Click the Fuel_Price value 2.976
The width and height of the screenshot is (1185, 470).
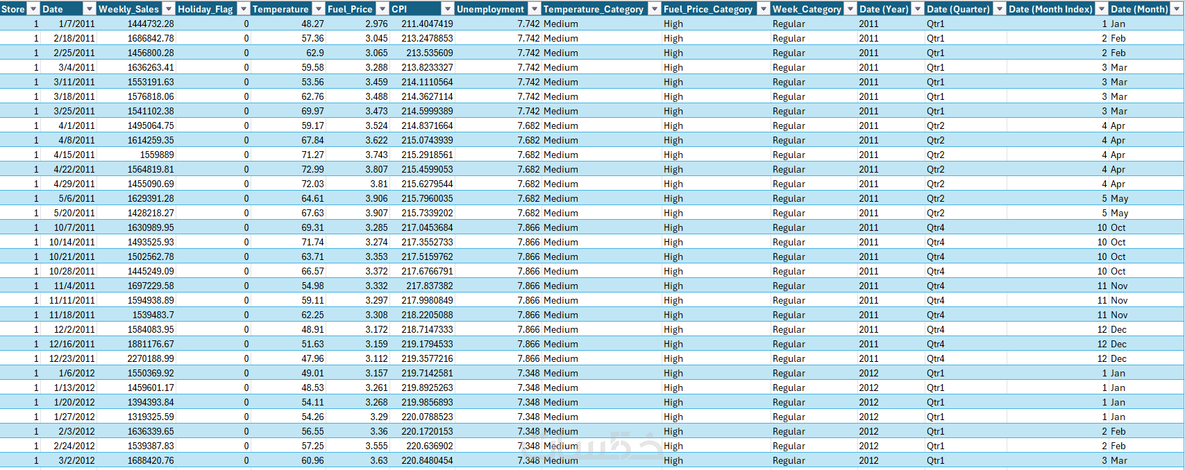(x=376, y=24)
